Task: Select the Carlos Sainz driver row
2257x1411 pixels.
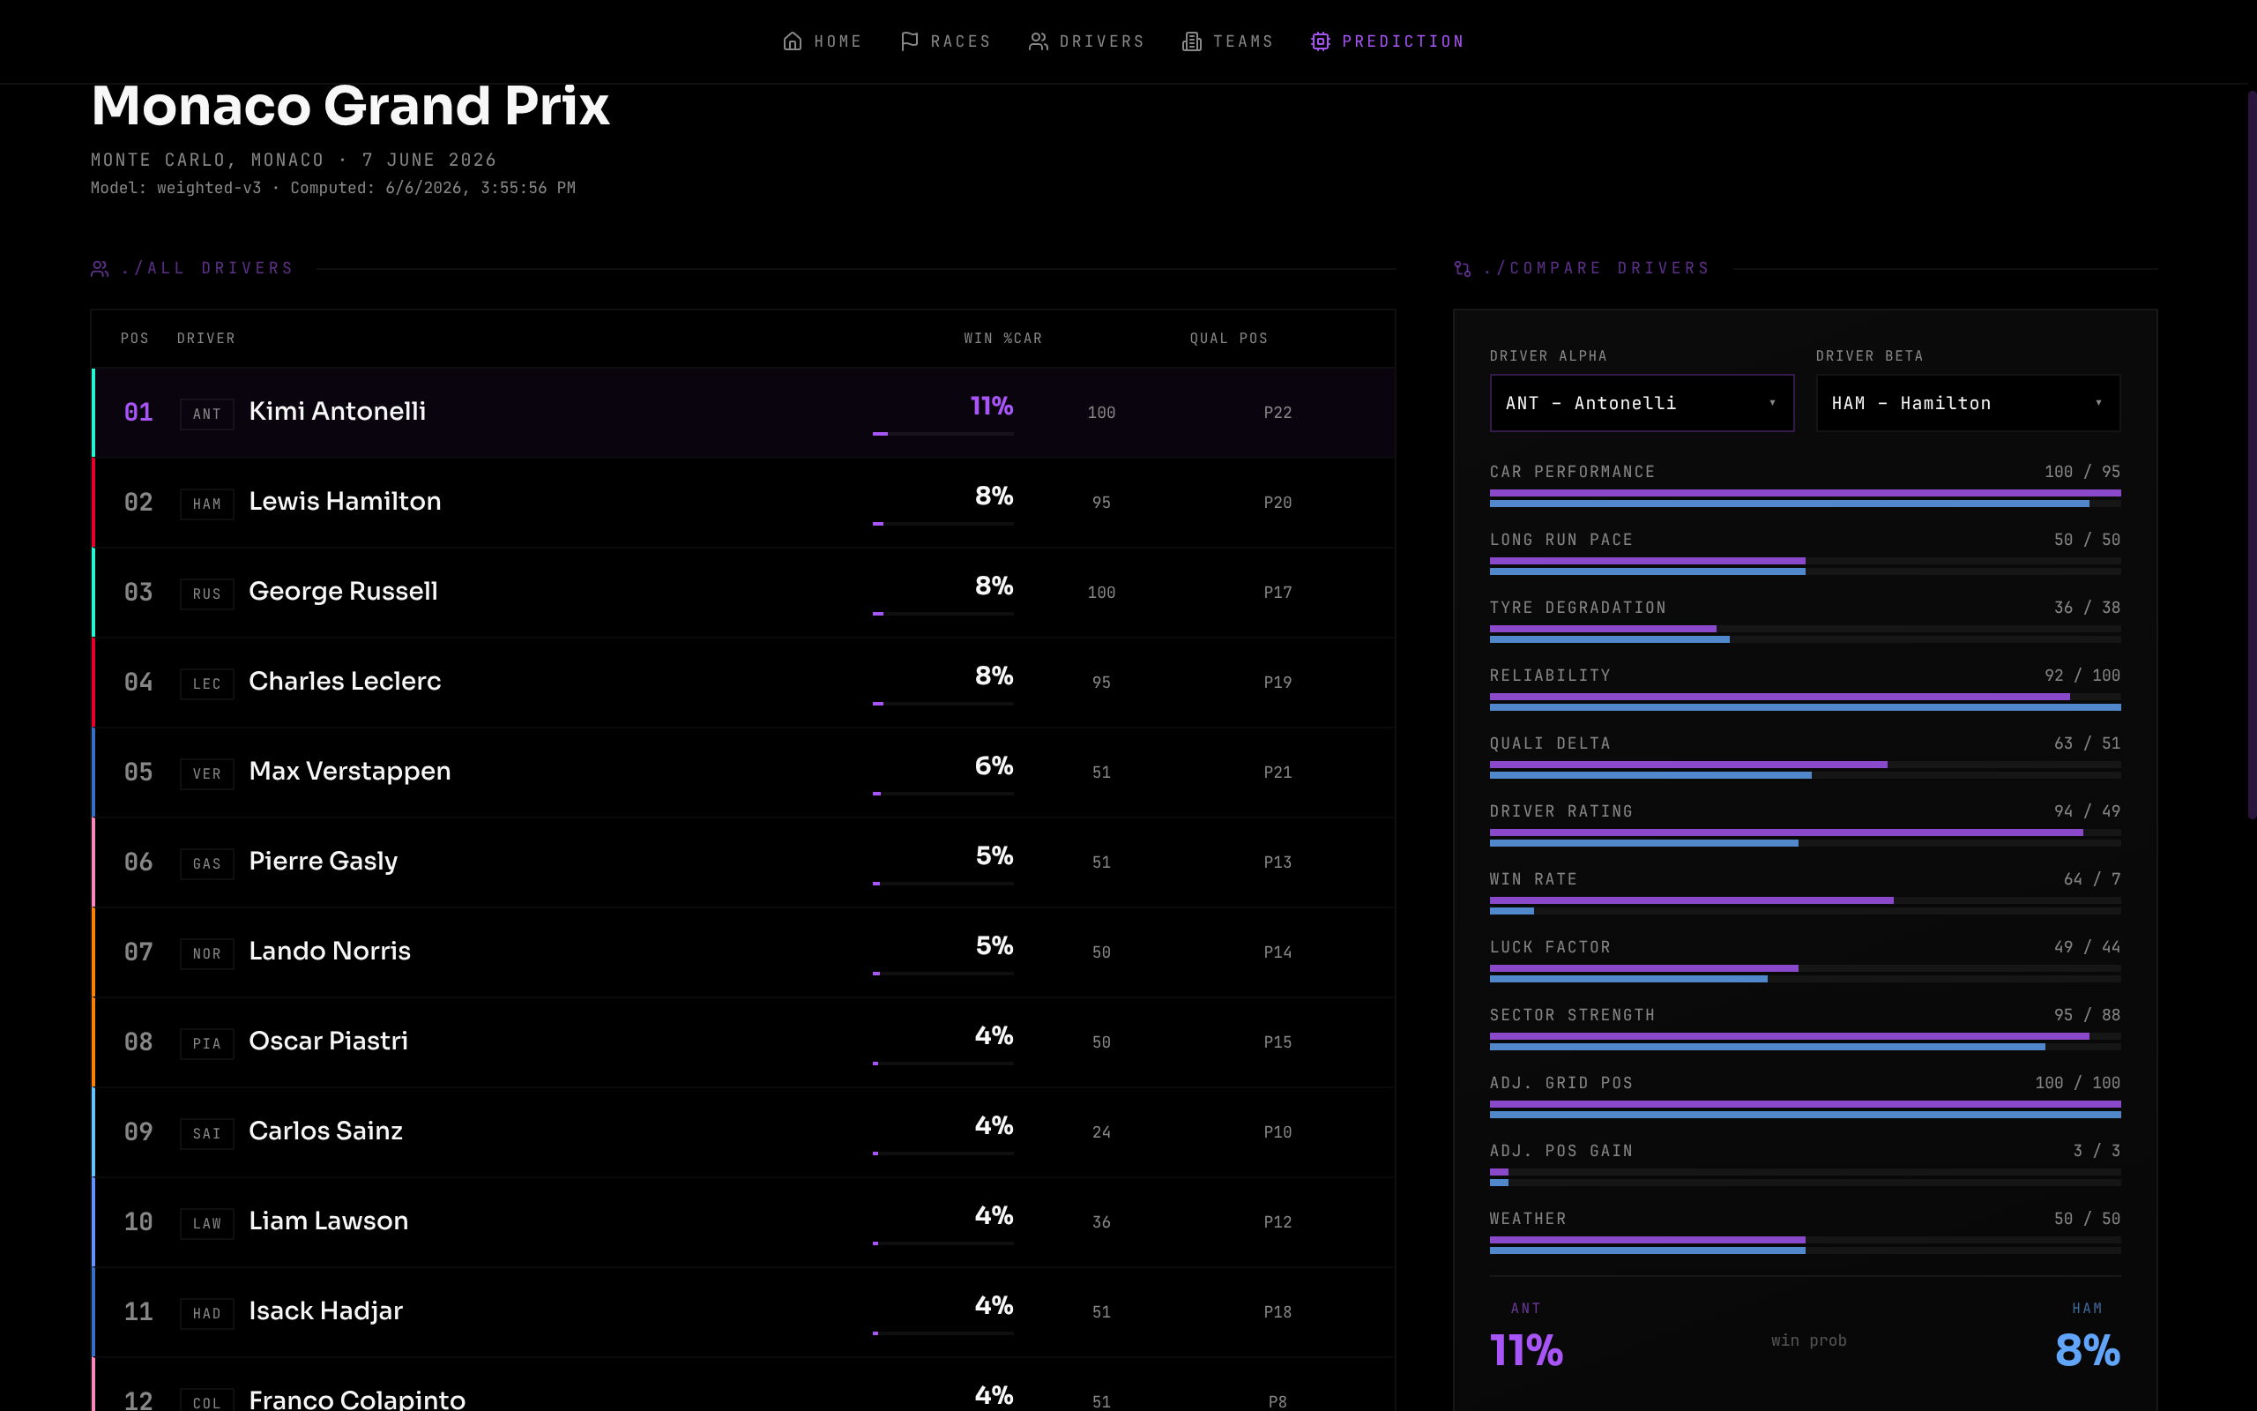Action: tap(743, 1133)
